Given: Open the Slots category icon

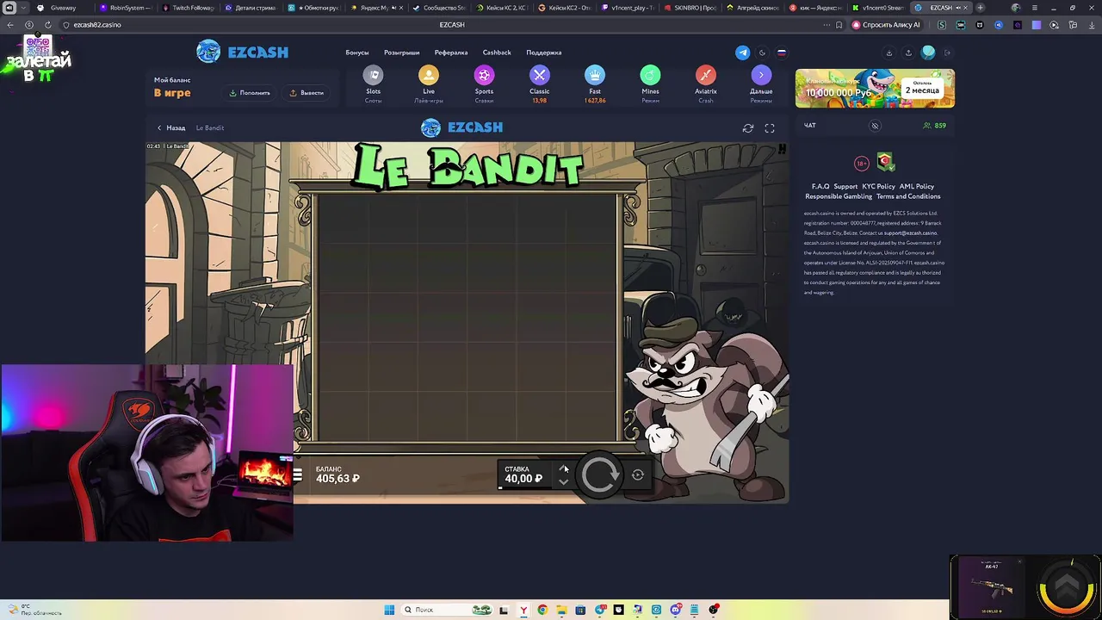Looking at the screenshot, I should (x=373, y=76).
